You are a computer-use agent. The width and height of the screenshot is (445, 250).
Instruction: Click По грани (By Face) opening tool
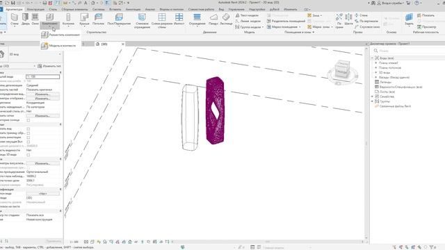[x=339, y=21]
